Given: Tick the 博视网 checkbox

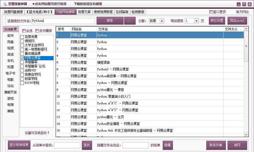Looking at the screenshot, I should click(x=22, y=41).
